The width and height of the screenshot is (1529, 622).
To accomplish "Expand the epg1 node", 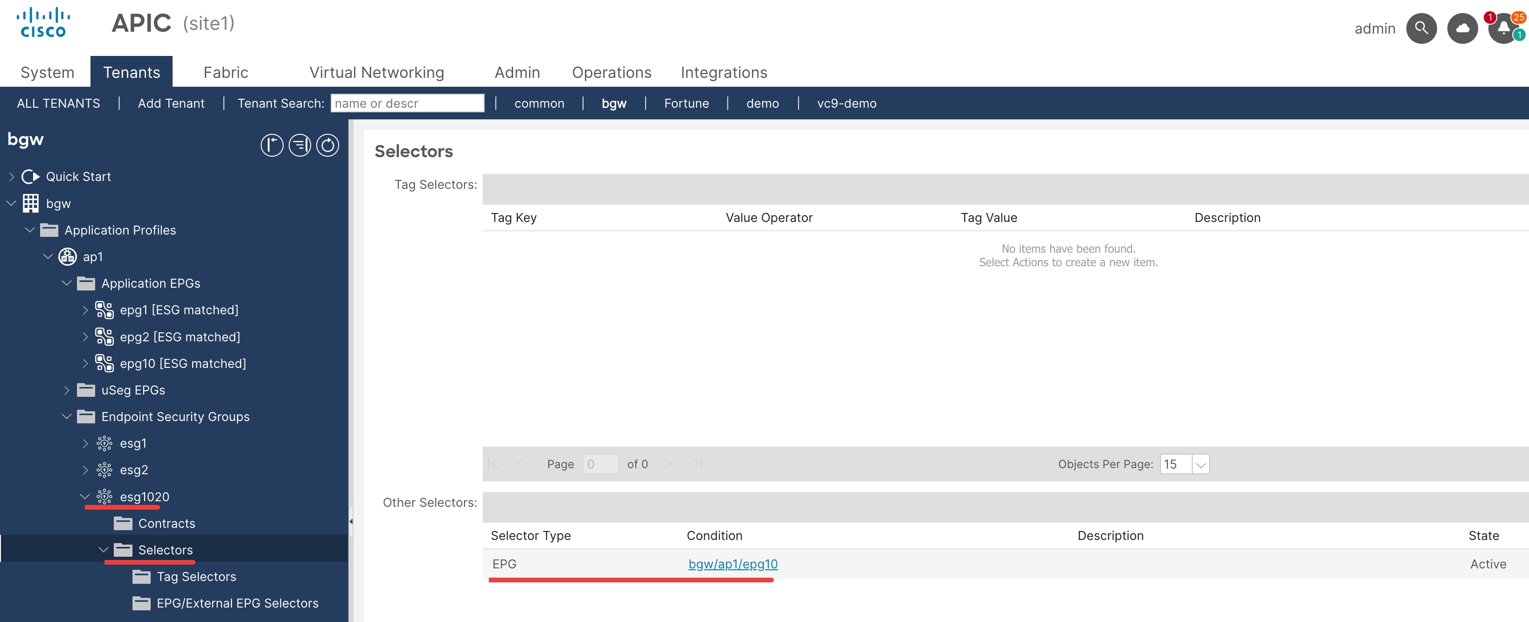I will pos(85,310).
